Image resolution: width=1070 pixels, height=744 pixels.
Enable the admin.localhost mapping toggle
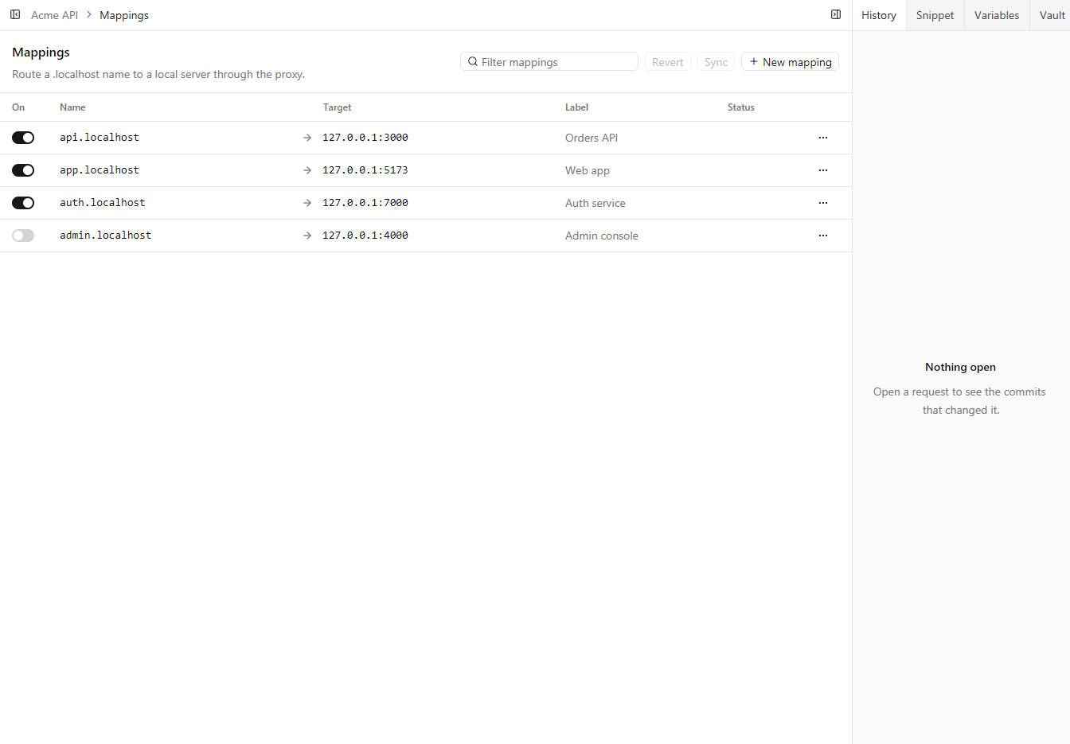[x=23, y=236]
